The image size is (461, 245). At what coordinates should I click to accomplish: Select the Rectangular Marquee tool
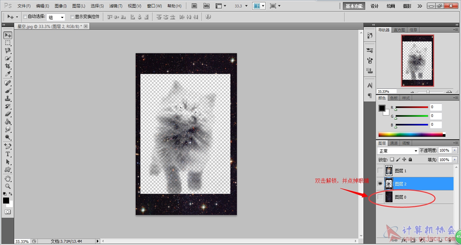[8, 43]
